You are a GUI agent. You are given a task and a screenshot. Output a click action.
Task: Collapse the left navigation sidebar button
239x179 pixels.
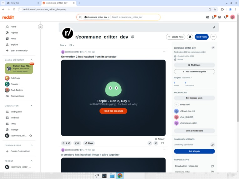point(40,27)
